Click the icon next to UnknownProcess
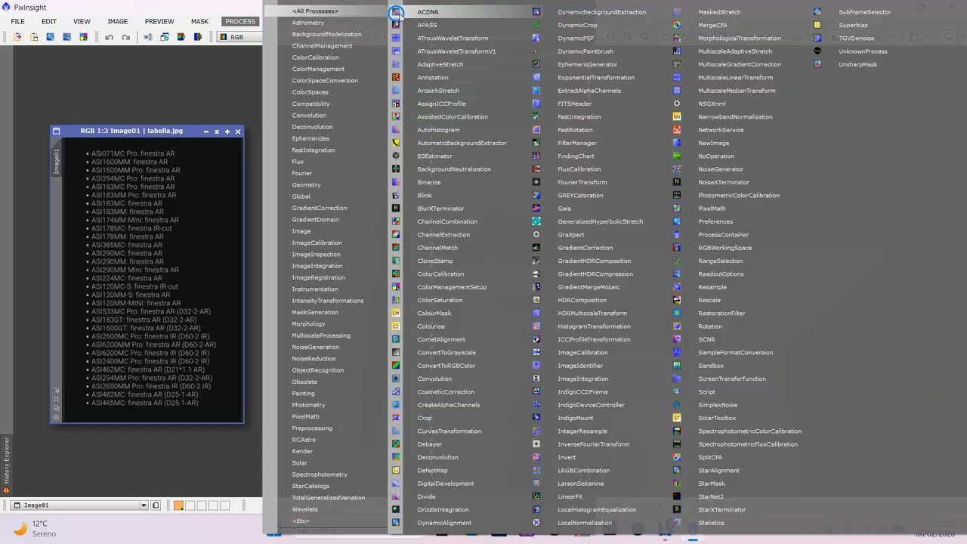The width and height of the screenshot is (967, 544). [817, 51]
